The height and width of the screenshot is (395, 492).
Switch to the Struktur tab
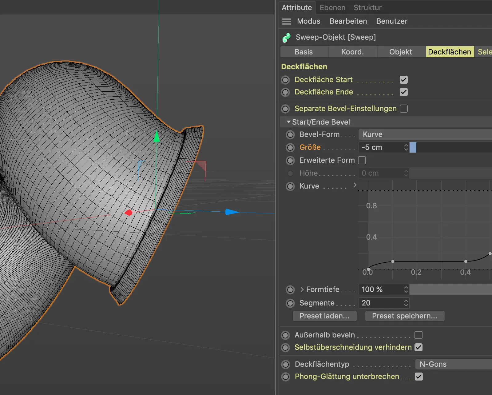(367, 8)
